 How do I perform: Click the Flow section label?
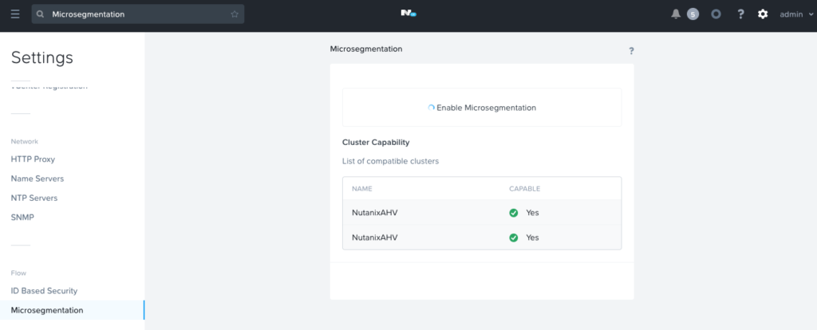pyautogui.click(x=19, y=273)
